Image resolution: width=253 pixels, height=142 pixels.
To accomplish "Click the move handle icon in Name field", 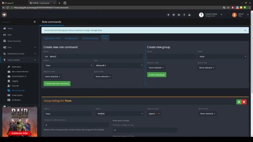I will 46,56.
